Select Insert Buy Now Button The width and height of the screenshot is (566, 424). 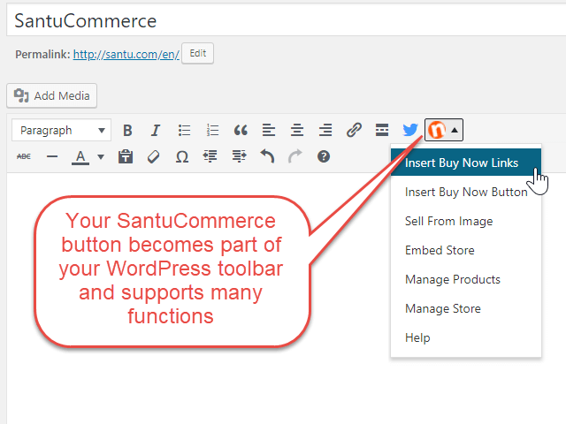click(466, 192)
